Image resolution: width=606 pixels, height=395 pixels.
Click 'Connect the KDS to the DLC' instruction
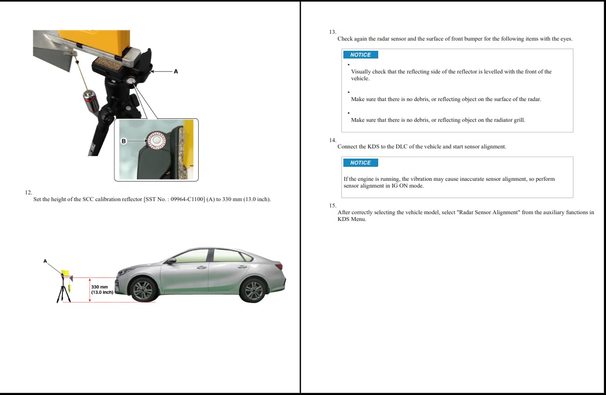(x=422, y=146)
